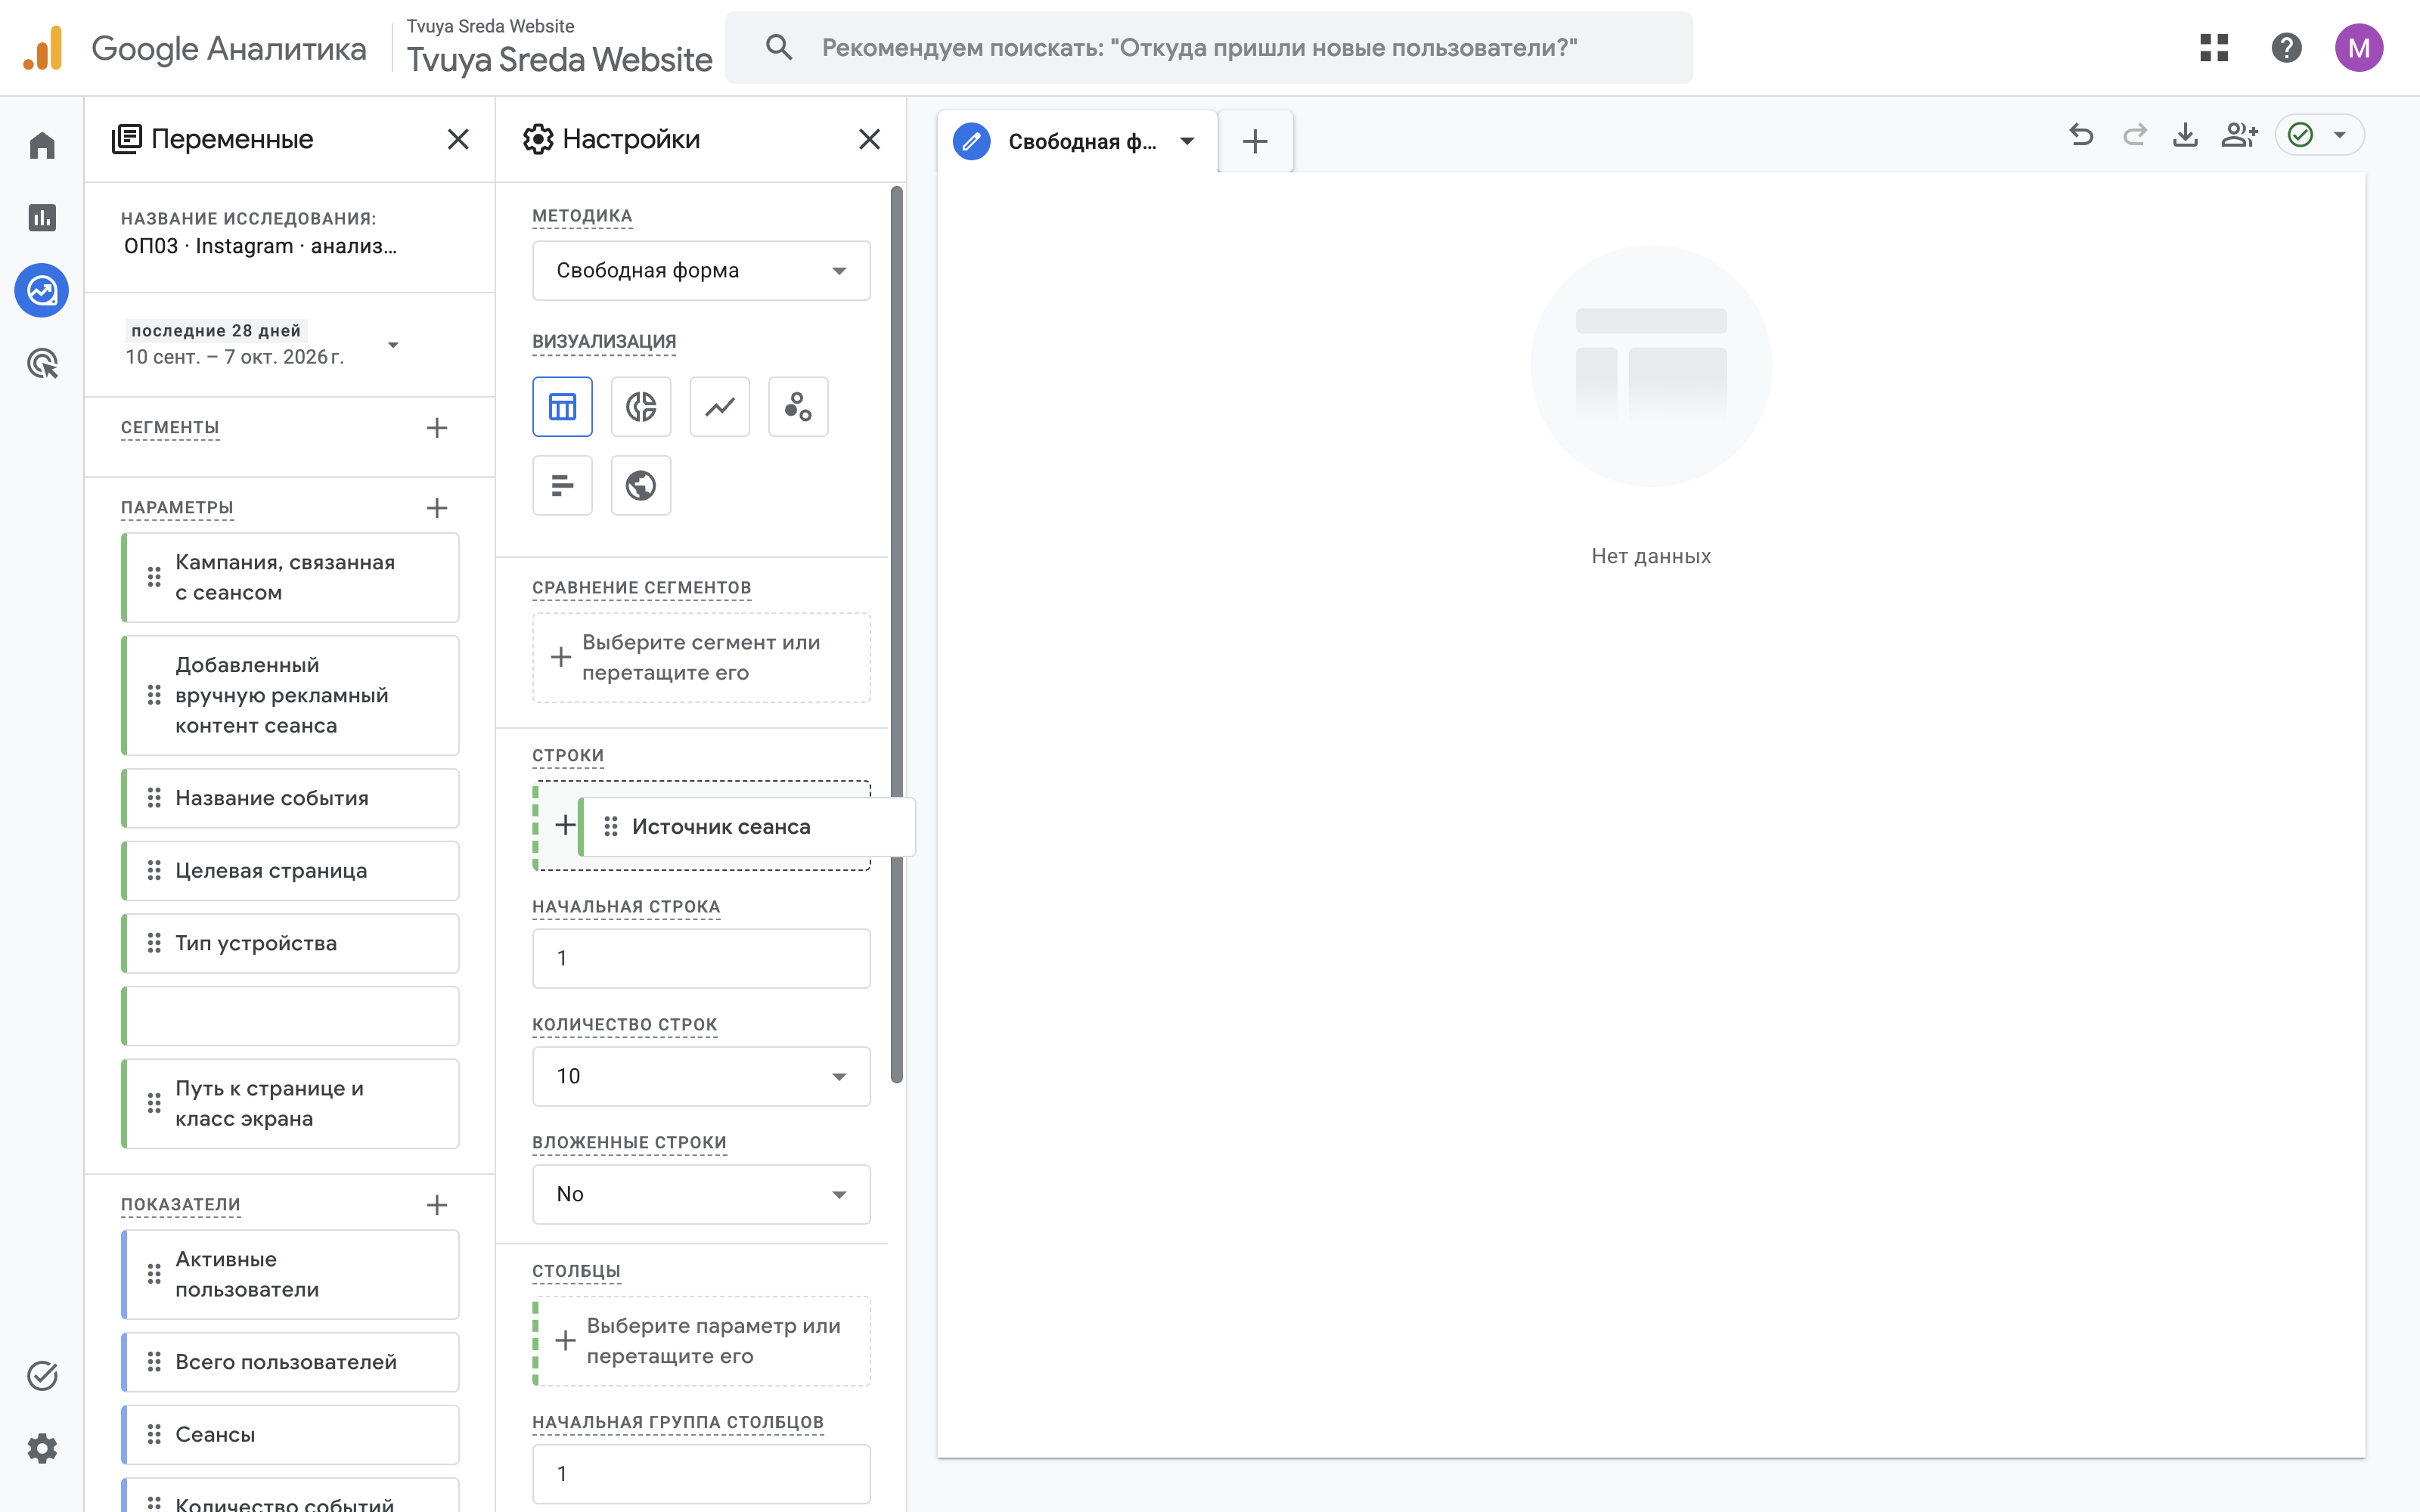
Task: Click the undo arrow icon
Action: pos(2081,135)
